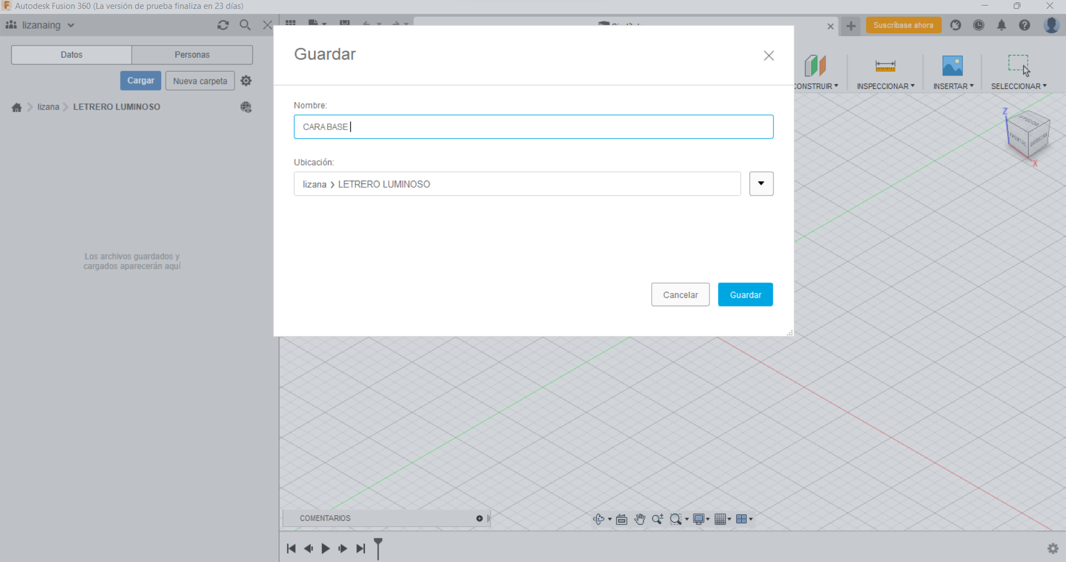The width and height of the screenshot is (1066, 562).
Task: Refresh the data panel
Action: click(223, 25)
